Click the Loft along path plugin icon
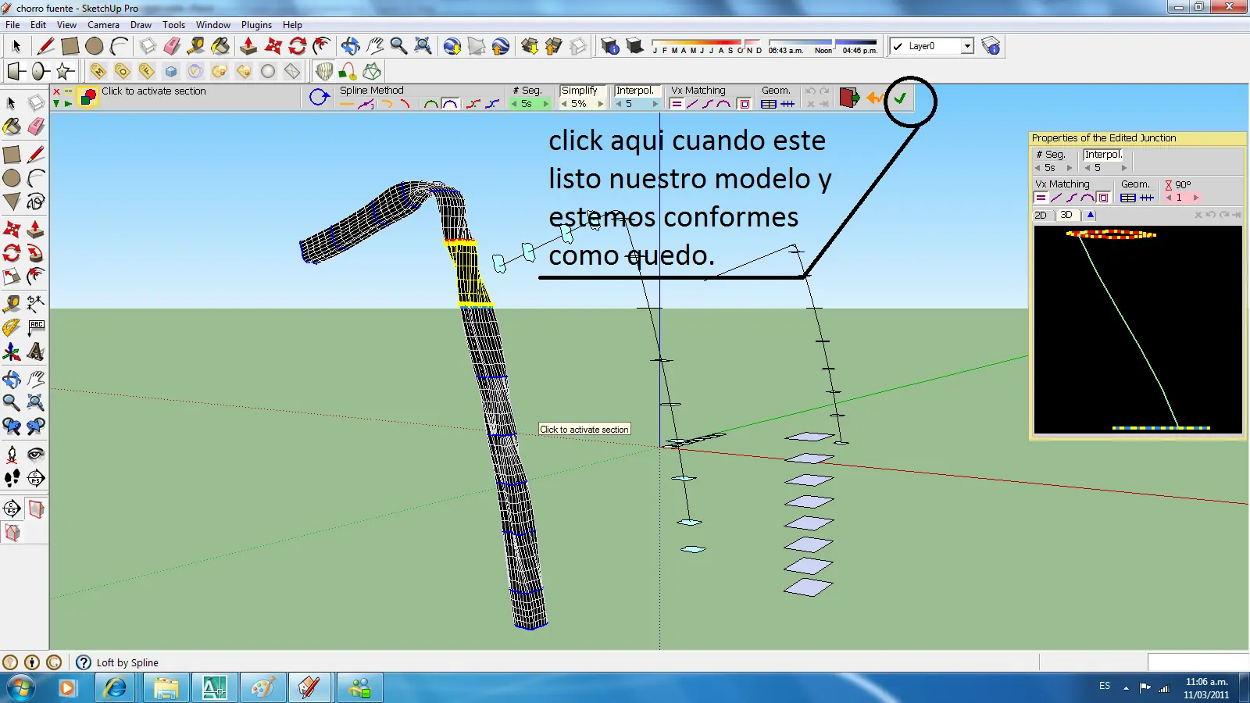 (x=348, y=72)
